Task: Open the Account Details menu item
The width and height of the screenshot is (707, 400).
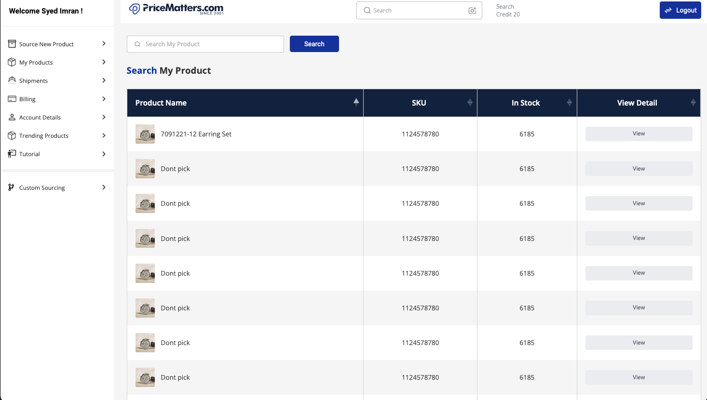Action: point(40,117)
